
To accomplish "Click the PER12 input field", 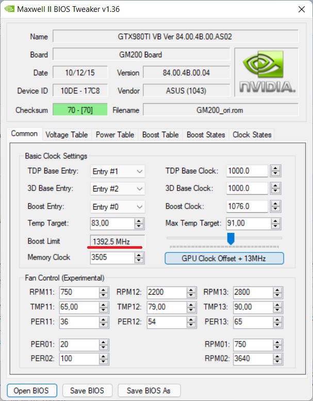I will pyautogui.click(x=167, y=322).
